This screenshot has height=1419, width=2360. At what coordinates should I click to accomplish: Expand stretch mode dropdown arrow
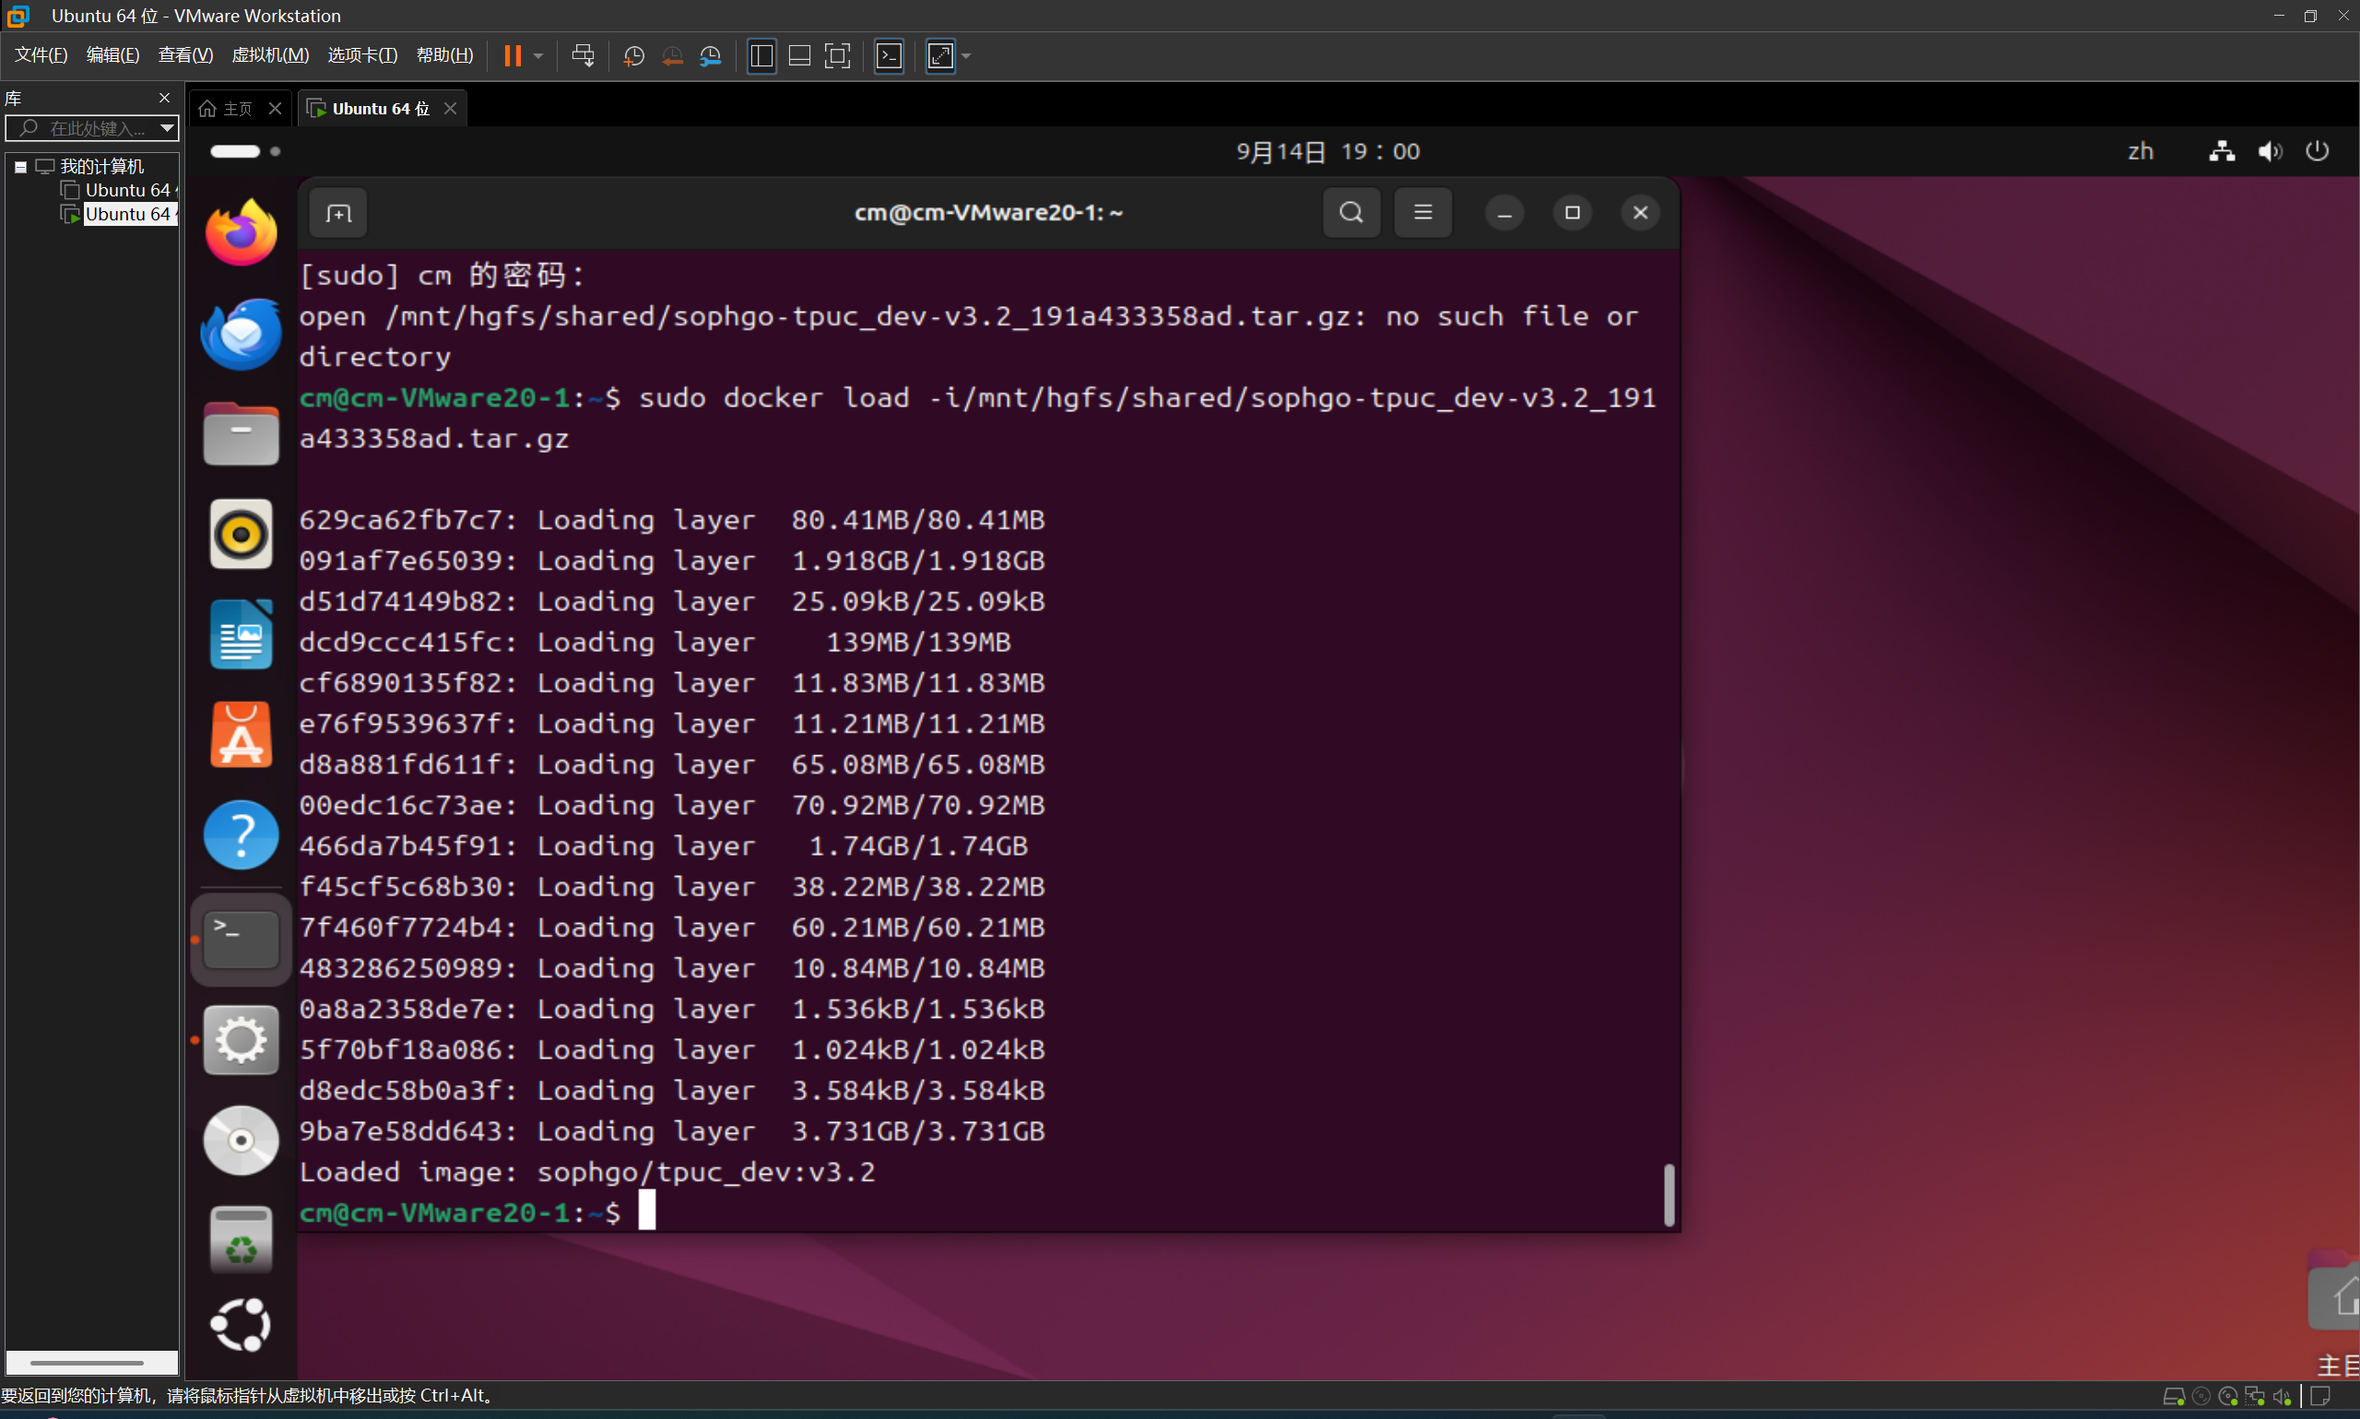[x=966, y=55]
